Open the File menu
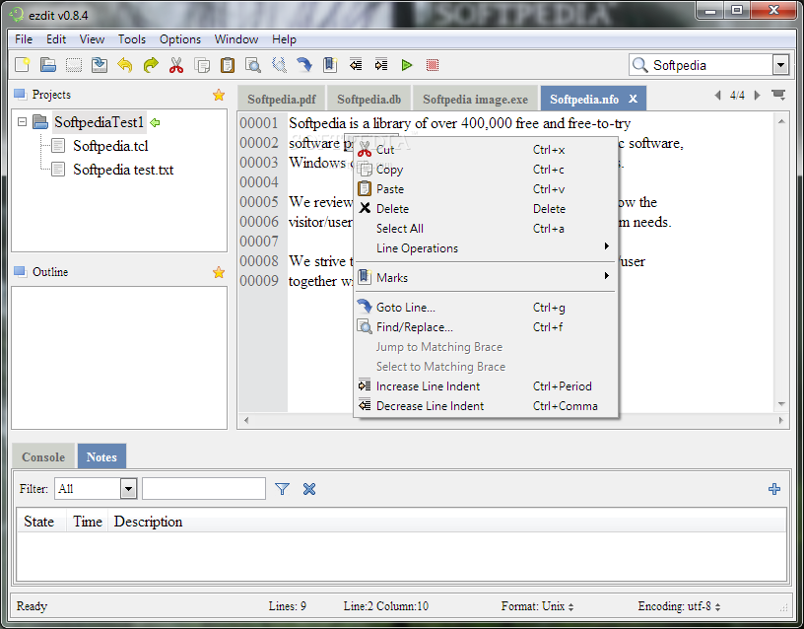 tap(24, 39)
